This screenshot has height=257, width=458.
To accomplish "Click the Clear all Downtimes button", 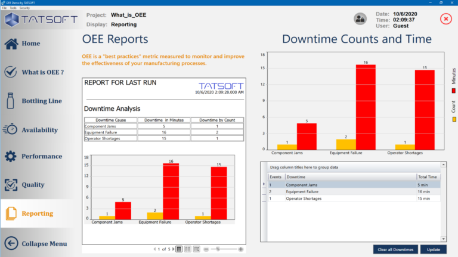I will pos(394,249).
